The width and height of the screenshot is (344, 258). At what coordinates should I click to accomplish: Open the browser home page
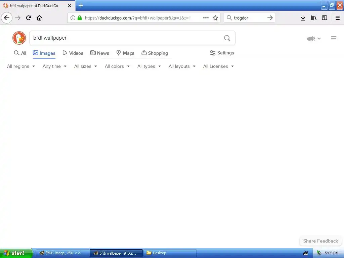pyautogui.click(x=39, y=18)
